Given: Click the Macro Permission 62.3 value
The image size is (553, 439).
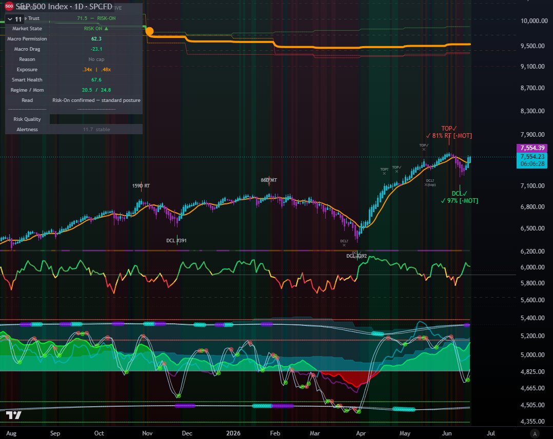Looking at the screenshot, I should (x=96, y=39).
